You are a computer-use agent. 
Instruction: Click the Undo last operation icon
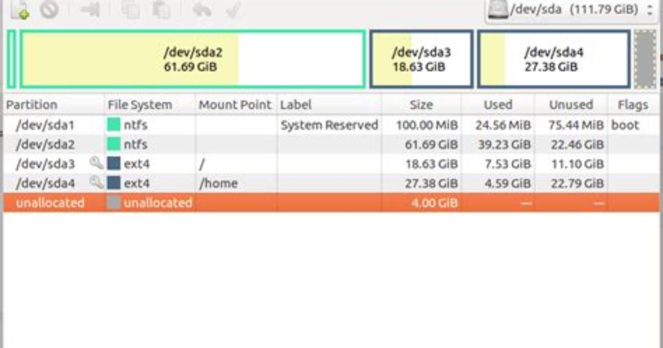[x=202, y=9]
